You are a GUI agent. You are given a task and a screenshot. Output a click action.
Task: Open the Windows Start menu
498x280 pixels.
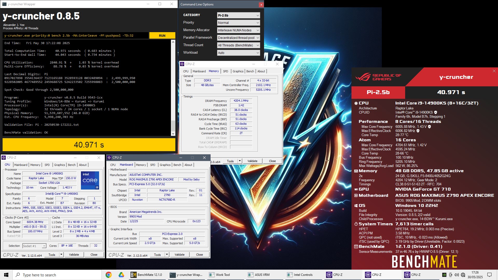point(6,275)
